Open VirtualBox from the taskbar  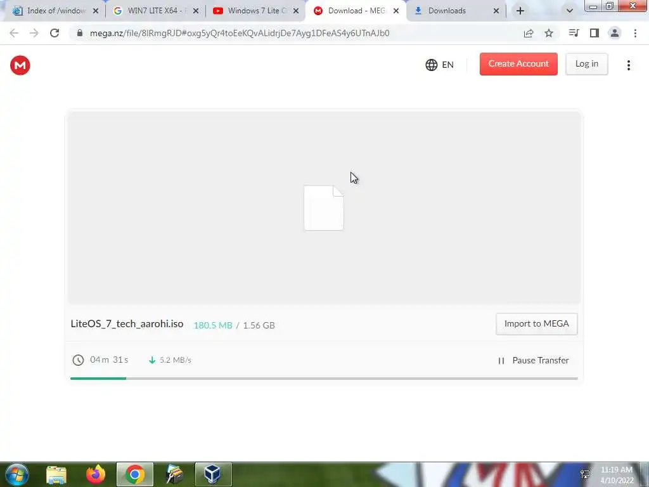pos(213,474)
